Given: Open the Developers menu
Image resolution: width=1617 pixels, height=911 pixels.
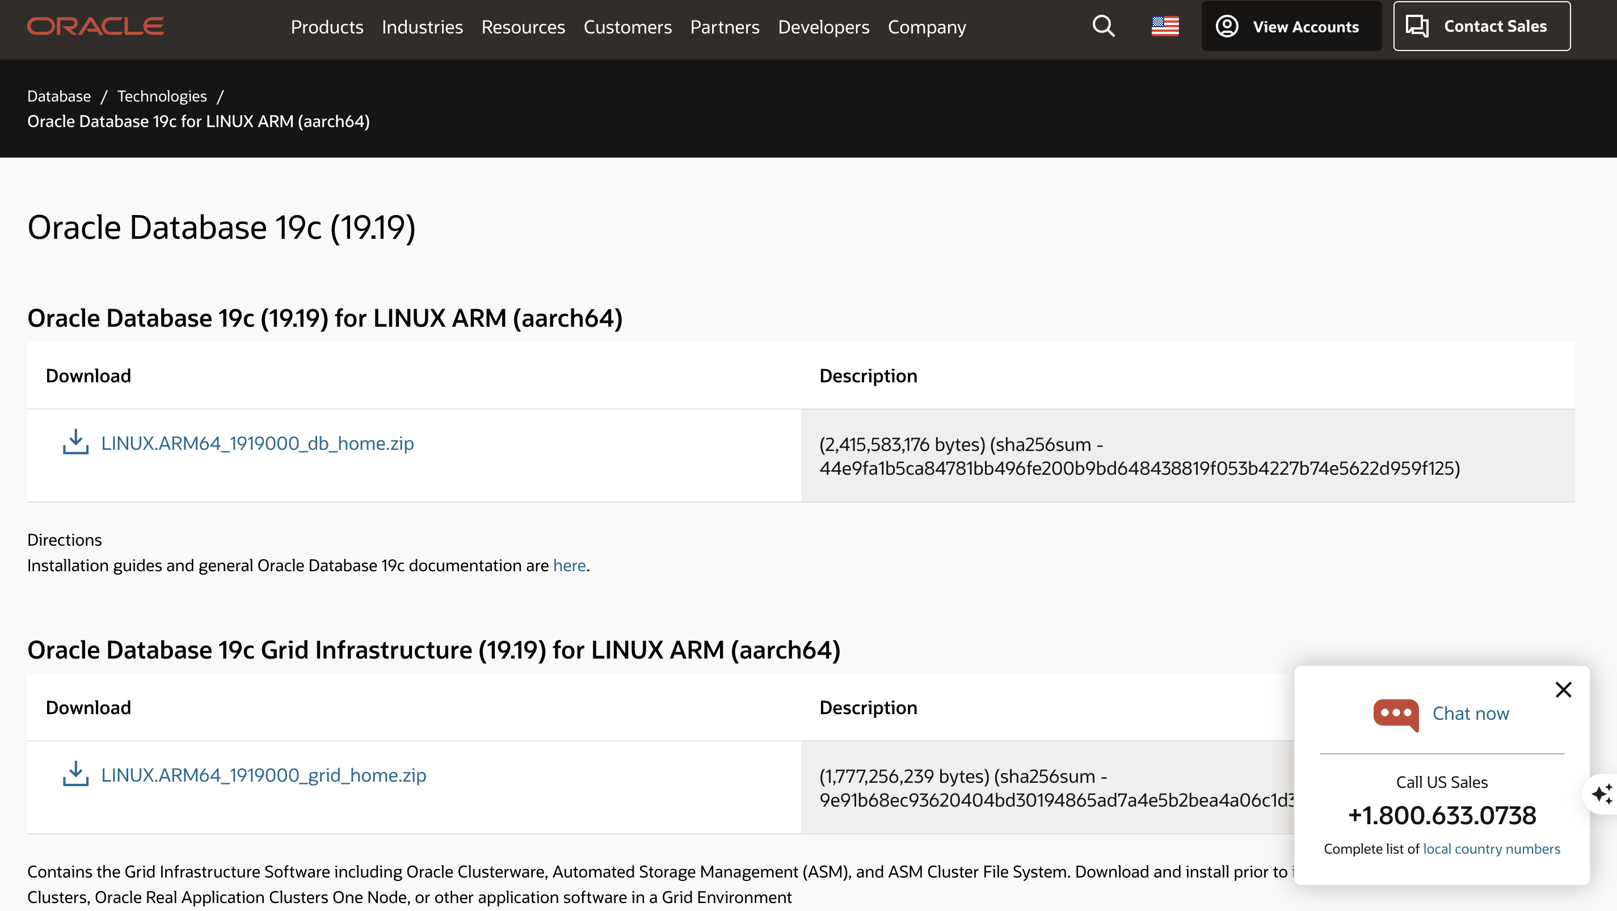Looking at the screenshot, I should coord(824,27).
